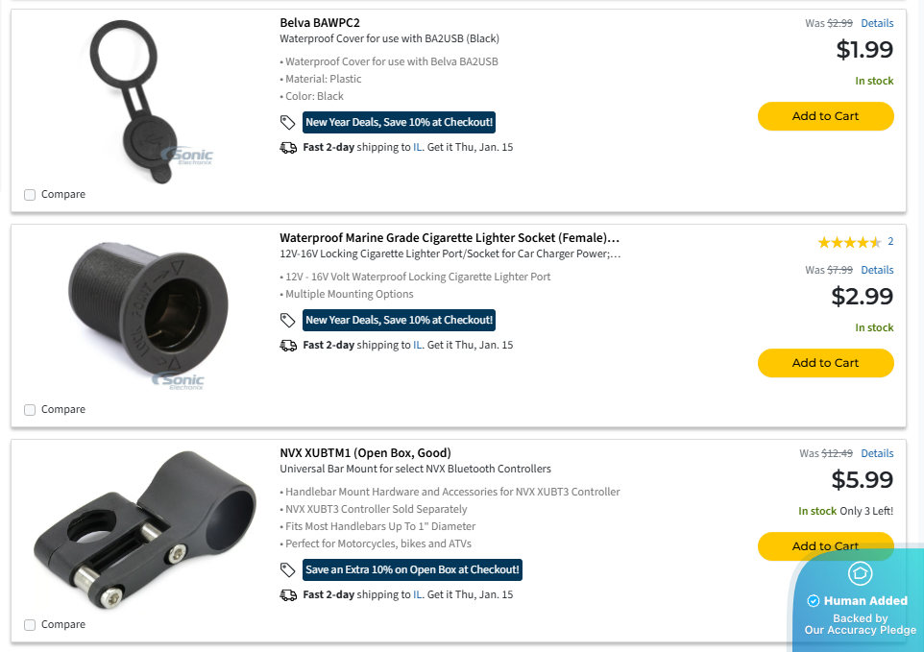Image resolution: width=924 pixels, height=652 pixels.
Task: Click the star rating on the Cigarette Lighter Socket
Action: [x=849, y=242]
